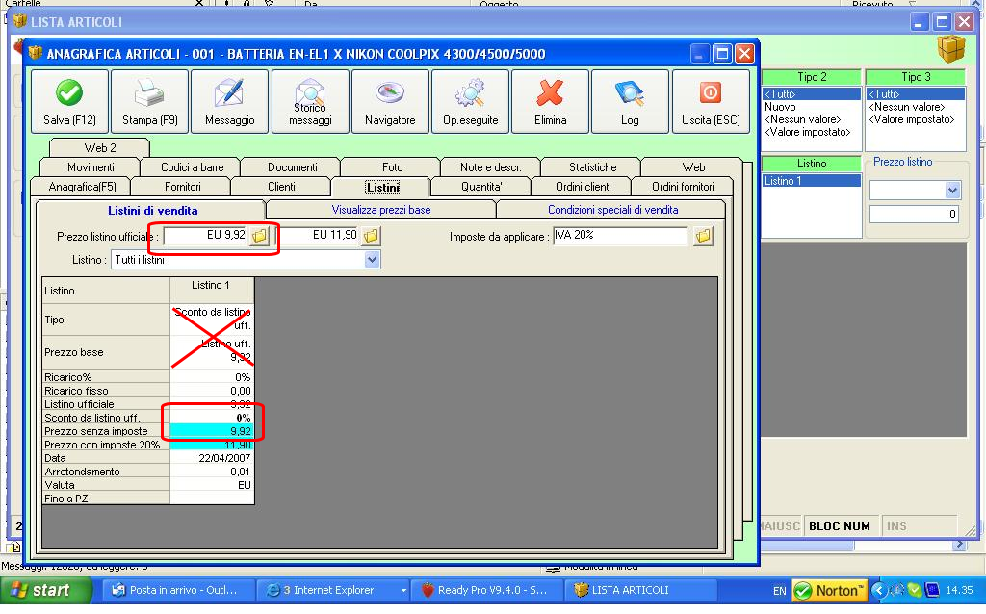Click the package icon in the top-right corner
The image size is (986, 614).
951,51
